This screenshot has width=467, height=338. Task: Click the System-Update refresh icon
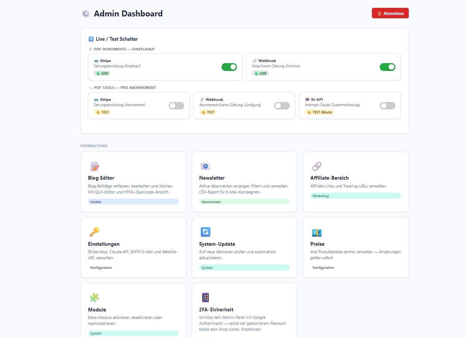pos(206,232)
